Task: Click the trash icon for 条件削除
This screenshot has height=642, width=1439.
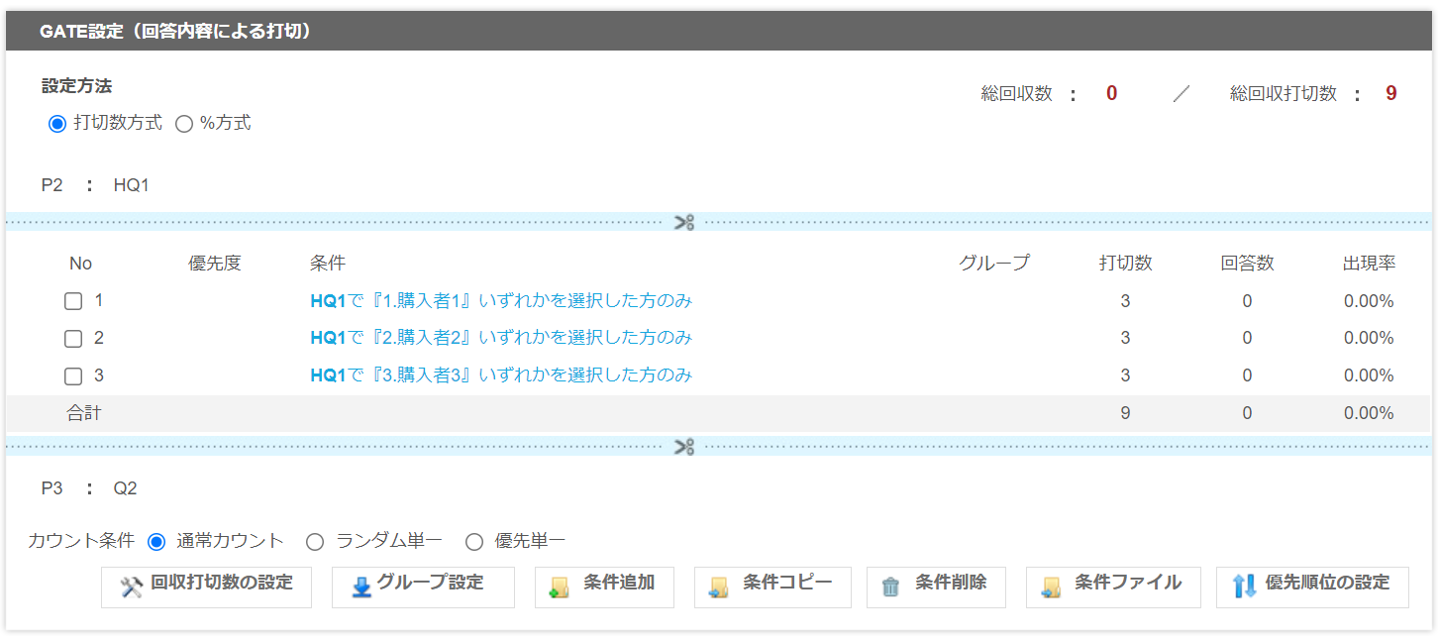Action: 890,588
